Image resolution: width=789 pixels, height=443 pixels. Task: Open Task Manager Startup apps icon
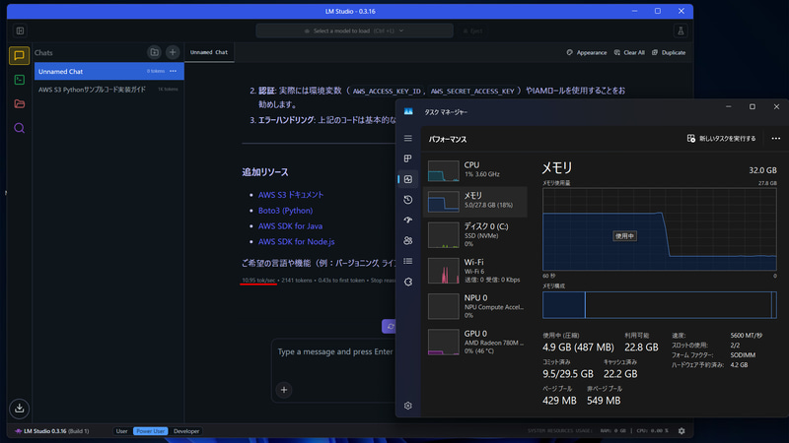(408, 220)
